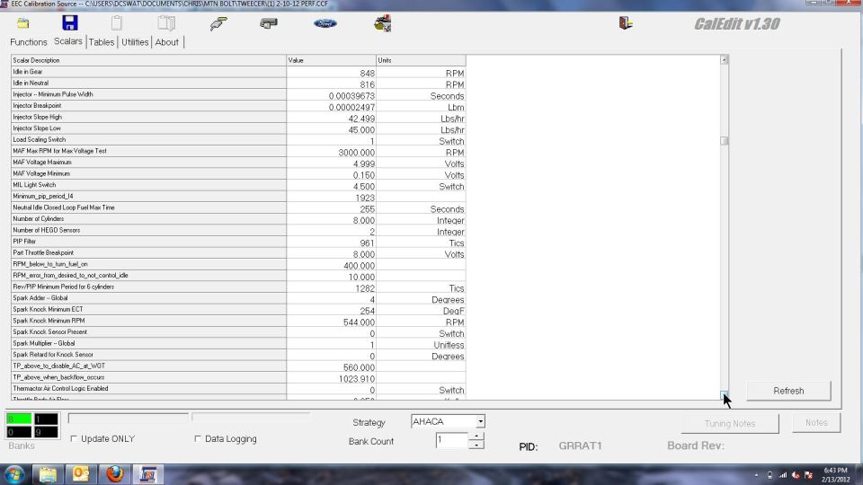
Task: Select Injector Slope Low value 45.000
Action: pyautogui.click(x=332, y=129)
